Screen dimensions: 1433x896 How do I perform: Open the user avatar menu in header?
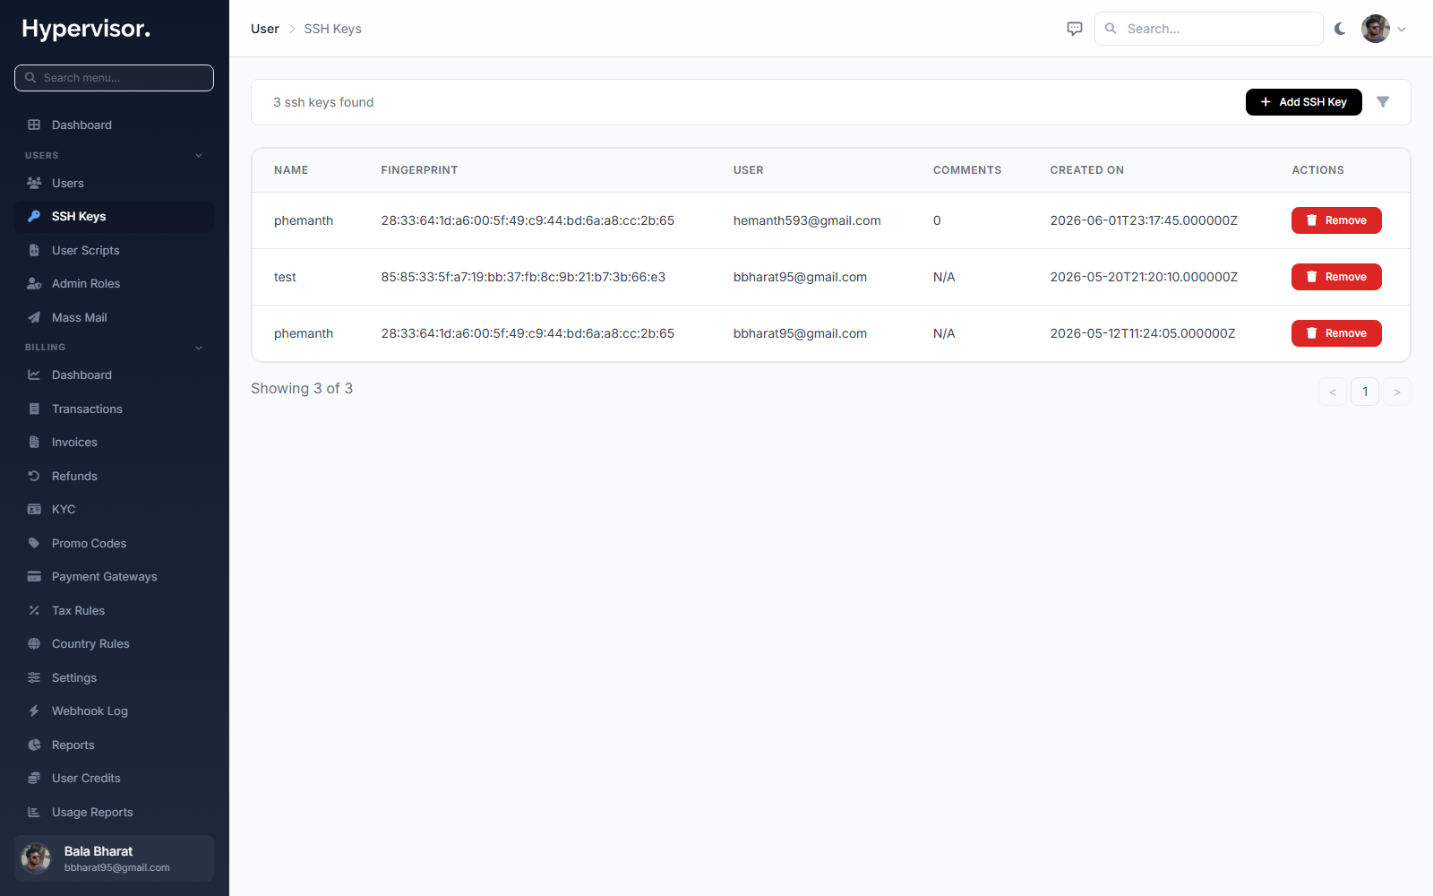click(x=1376, y=29)
